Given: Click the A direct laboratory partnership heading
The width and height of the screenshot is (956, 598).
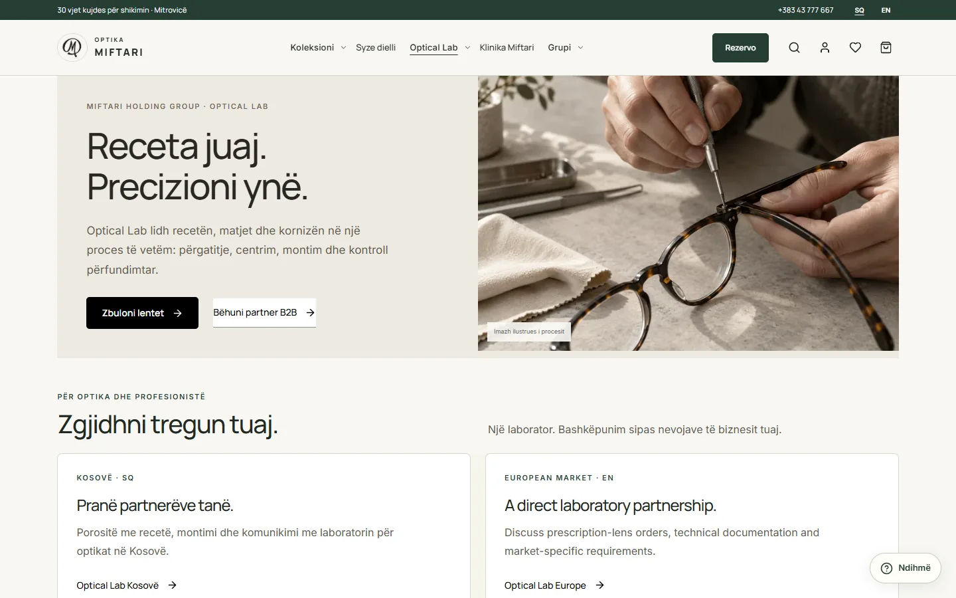Looking at the screenshot, I should point(610,506).
